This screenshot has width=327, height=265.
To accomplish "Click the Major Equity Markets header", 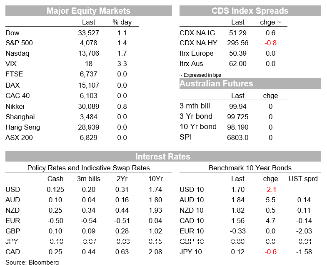I will point(89,11).
